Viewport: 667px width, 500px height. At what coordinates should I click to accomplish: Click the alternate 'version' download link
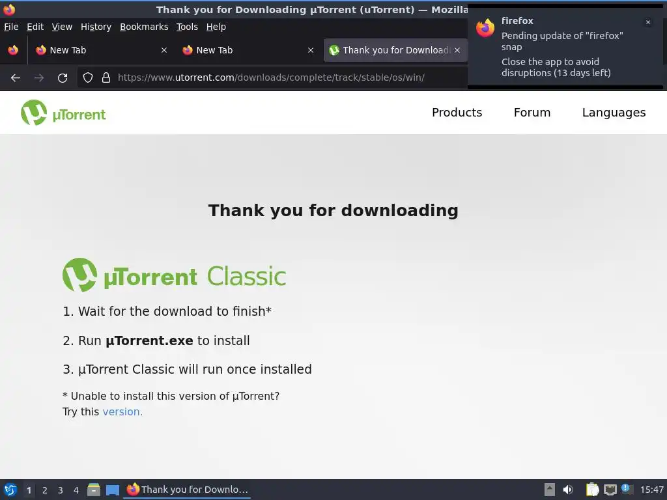tap(122, 412)
